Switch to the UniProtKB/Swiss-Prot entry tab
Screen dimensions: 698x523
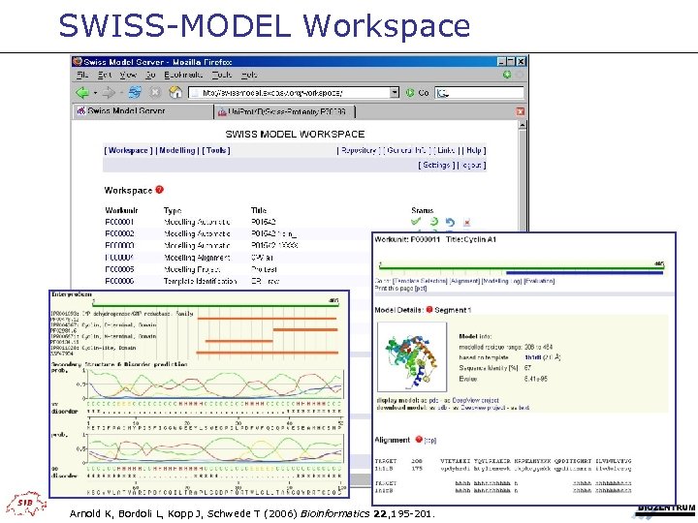pos(285,111)
